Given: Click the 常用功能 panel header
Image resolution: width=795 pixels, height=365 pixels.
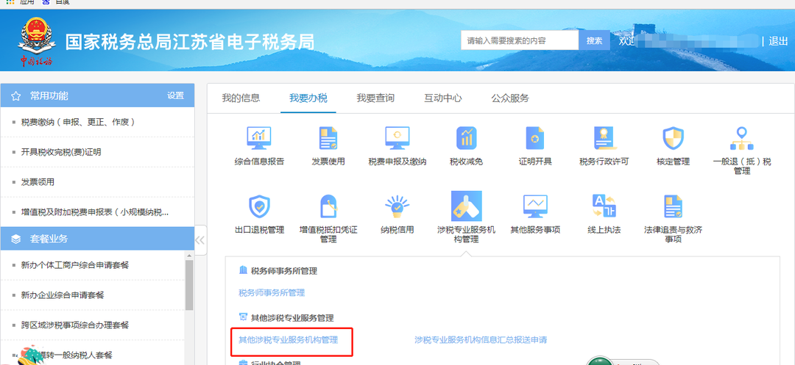Looking at the screenshot, I should [x=97, y=95].
